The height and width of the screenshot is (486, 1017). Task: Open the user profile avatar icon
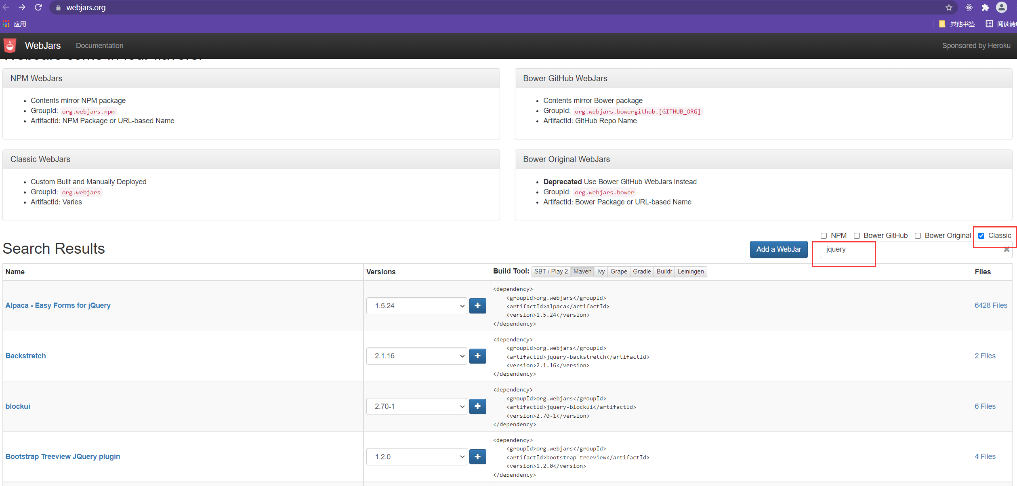tap(1002, 7)
